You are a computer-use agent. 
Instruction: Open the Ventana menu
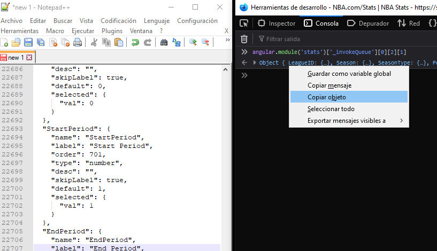141,31
